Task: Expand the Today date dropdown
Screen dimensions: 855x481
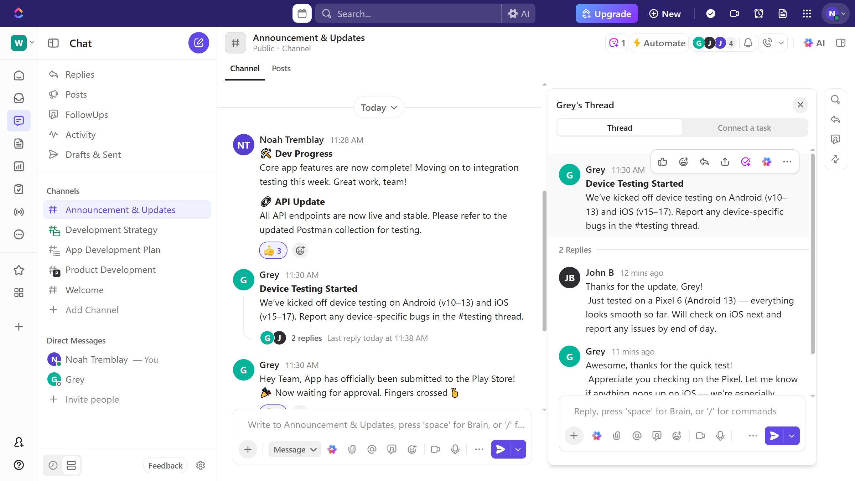Action: click(x=378, y=108)
